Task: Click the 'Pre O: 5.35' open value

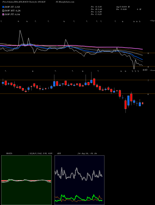Action: pos(96,7)
